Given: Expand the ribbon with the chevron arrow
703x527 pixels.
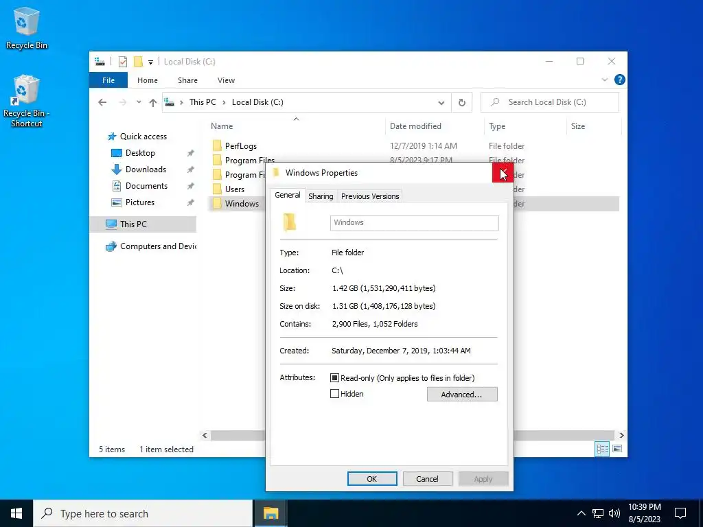Looking at the screenshot, I should point(604,80).
